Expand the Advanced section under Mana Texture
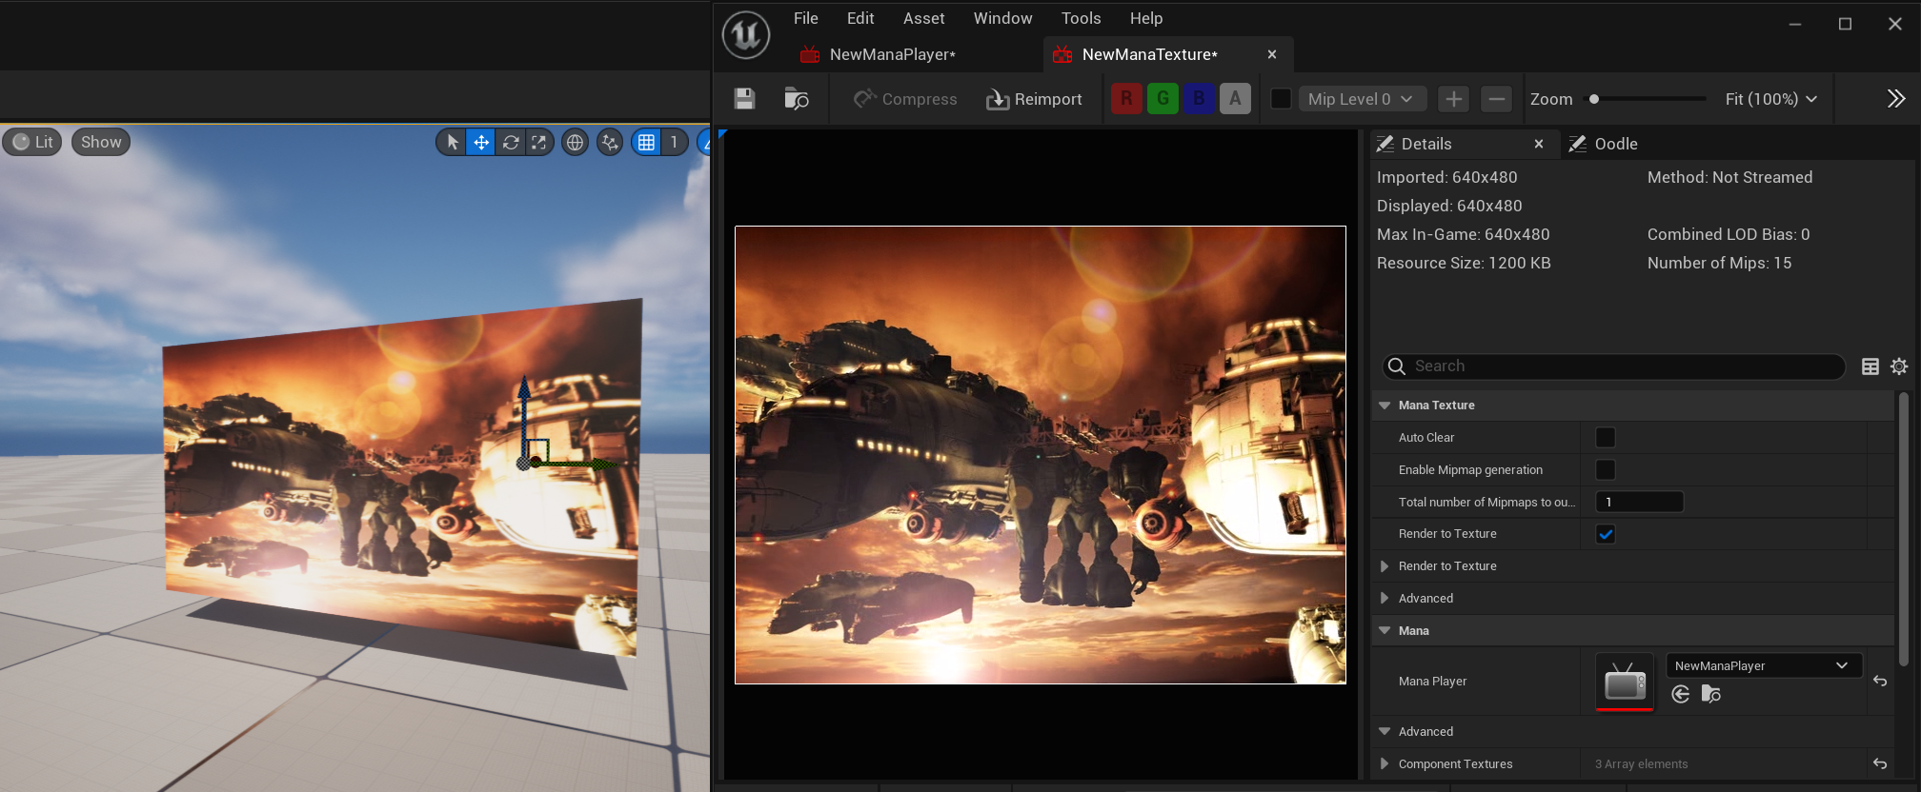 [1385, 599]
